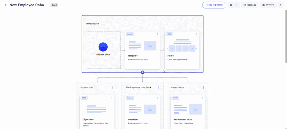Click the vertical scrollbar thumb

pos(286,37)
